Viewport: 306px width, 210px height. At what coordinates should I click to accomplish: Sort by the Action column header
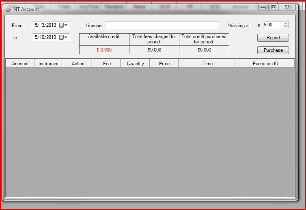point(78,64)
